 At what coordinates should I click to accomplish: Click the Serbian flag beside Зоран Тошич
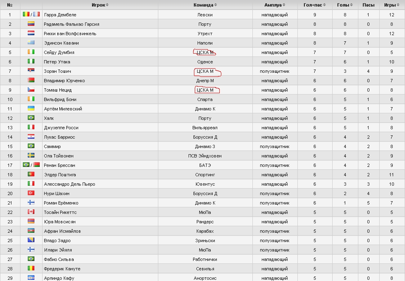coord(31,71)
